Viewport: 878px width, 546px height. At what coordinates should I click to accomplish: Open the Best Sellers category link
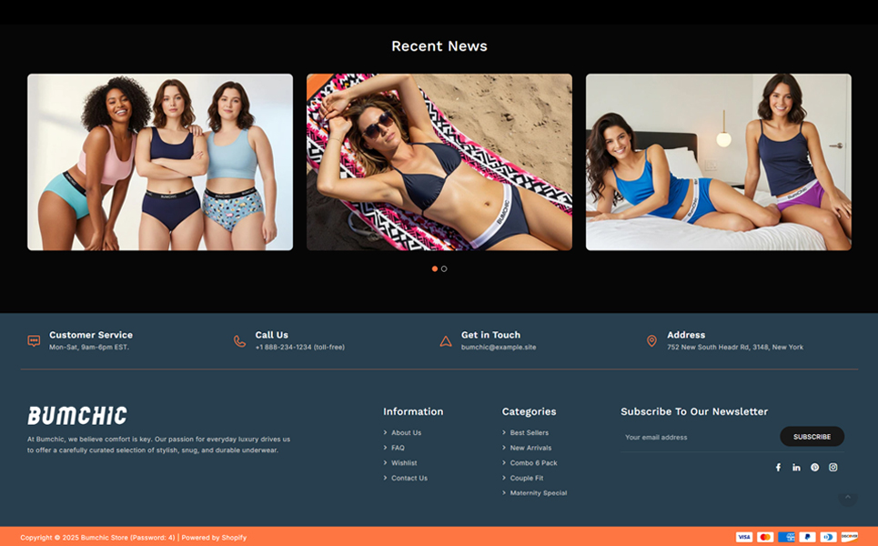click(529, 433)
